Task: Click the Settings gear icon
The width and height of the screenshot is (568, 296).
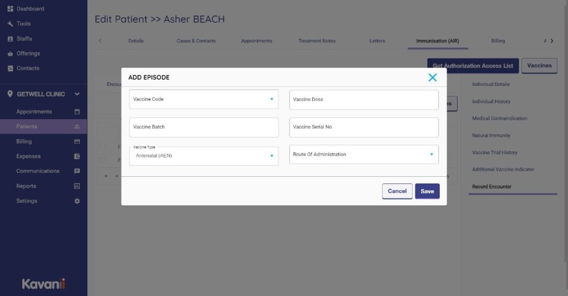Action: tap(77, 201)
